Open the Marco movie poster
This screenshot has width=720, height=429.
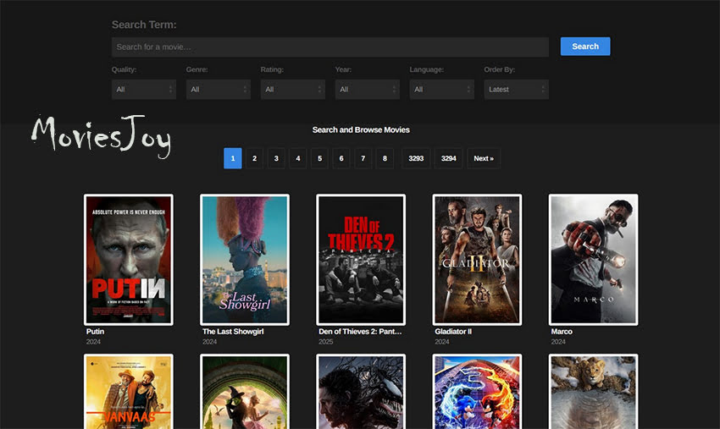pos(593,260)
